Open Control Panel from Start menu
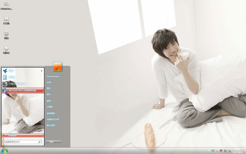Image resolution: width=246 pixels, height=154 pixels. tap(51, 113)
